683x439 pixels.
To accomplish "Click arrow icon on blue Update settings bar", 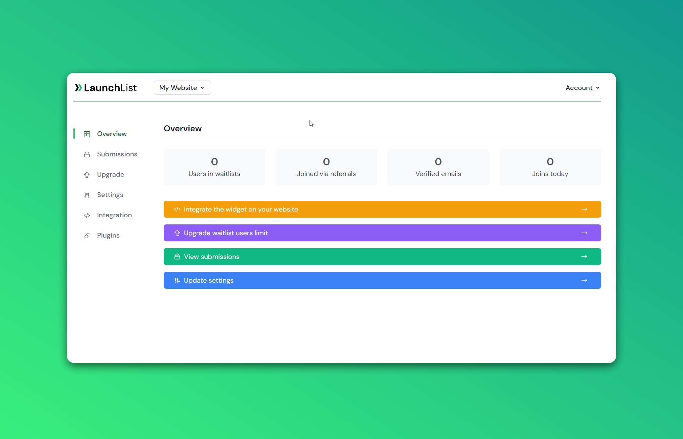I will [x=584, y=280].
